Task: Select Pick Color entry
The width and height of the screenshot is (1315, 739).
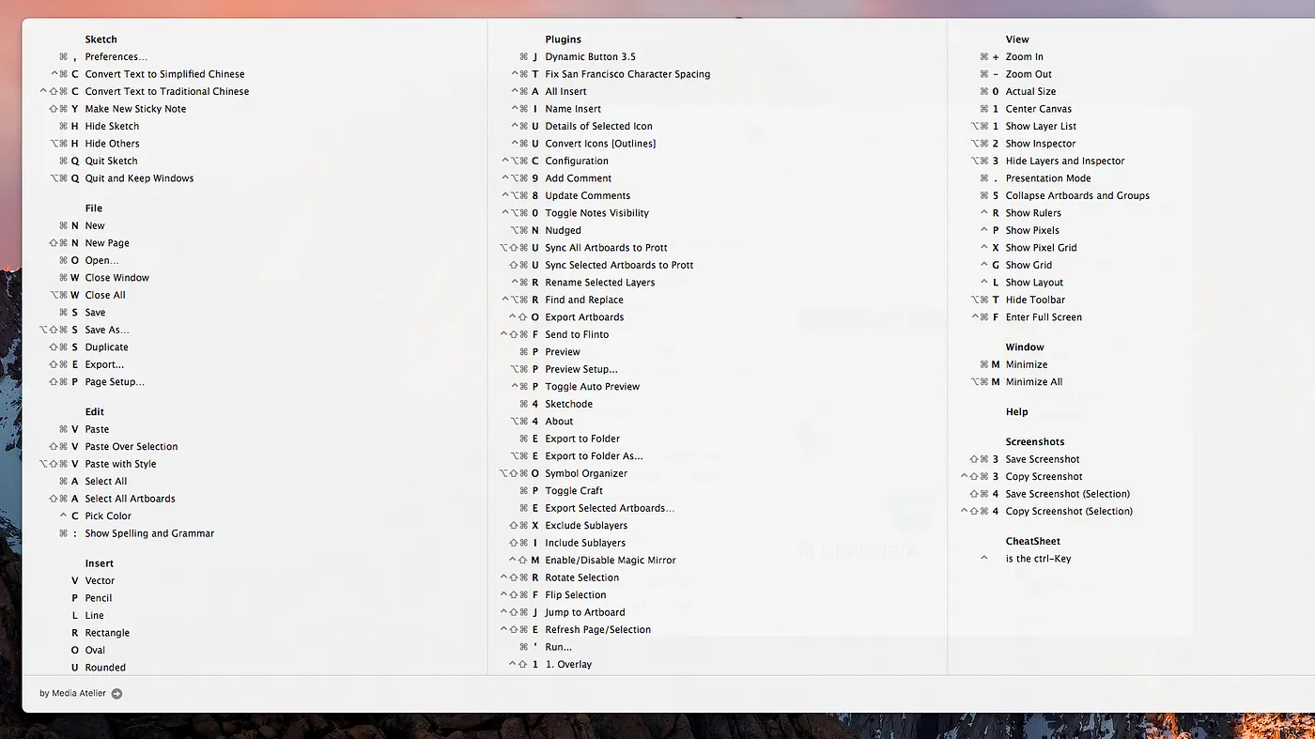Action: click(108, 516)
